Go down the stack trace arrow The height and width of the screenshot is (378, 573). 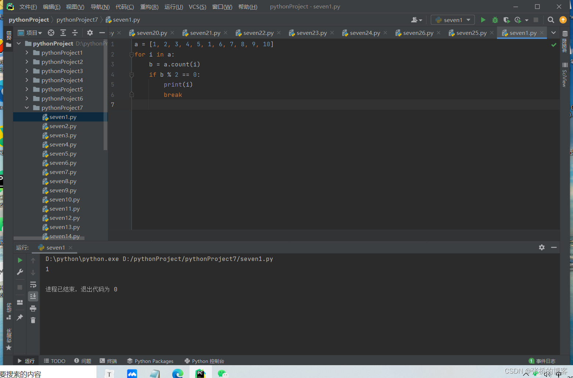click(33, 272)
